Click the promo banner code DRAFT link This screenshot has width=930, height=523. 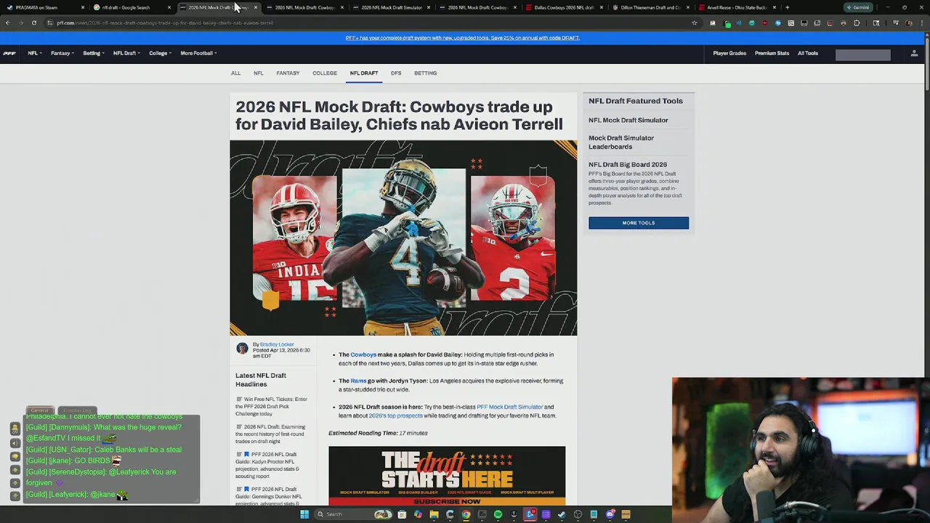point(463,38)
